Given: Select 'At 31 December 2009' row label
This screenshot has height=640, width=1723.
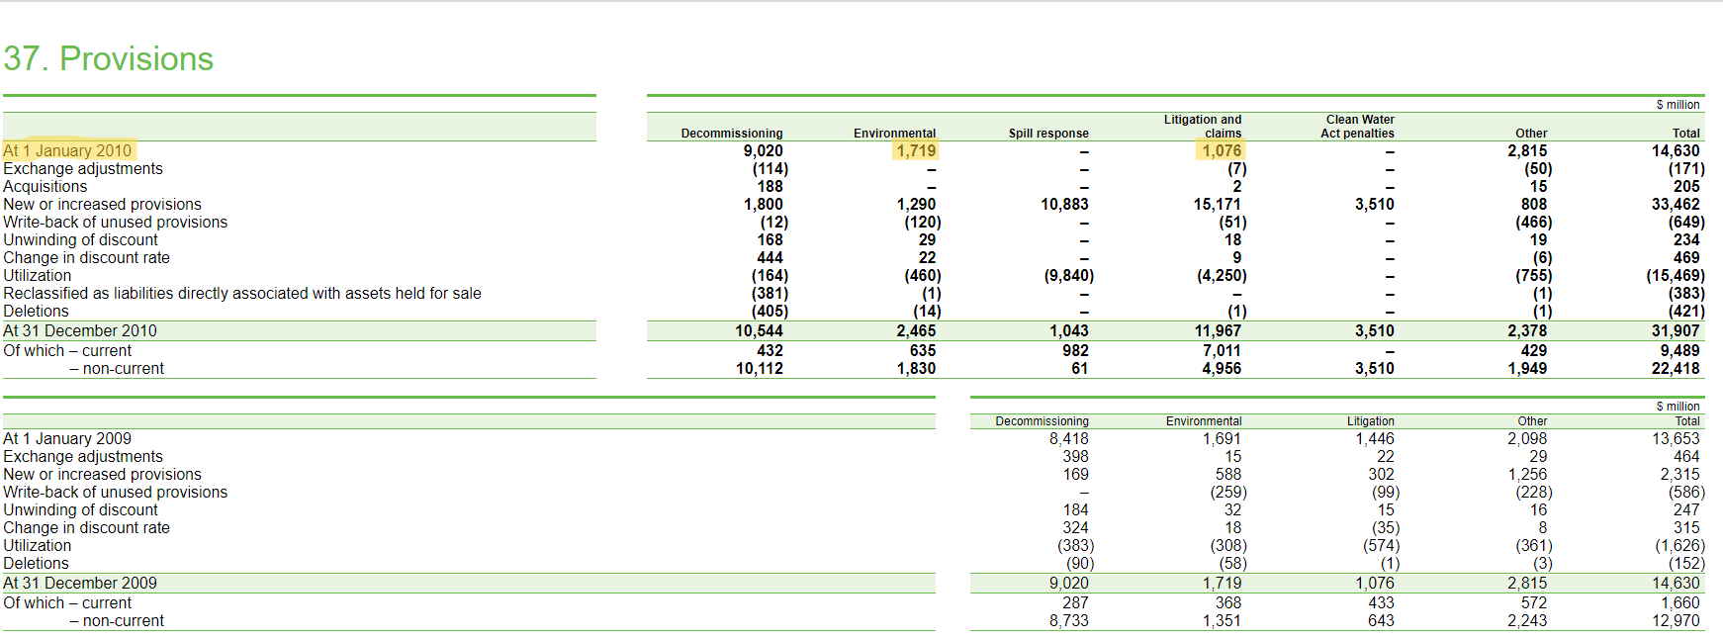Looking at the screenshot, I should (80, 583).
